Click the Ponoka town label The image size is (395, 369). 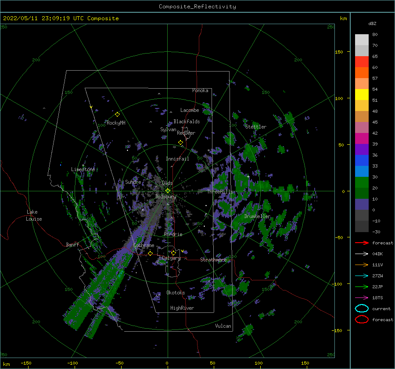(x=200, y=90)
